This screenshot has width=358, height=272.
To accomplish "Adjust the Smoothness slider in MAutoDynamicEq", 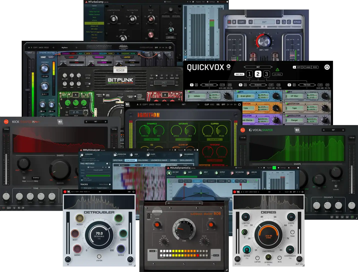I will click(186, 176).
